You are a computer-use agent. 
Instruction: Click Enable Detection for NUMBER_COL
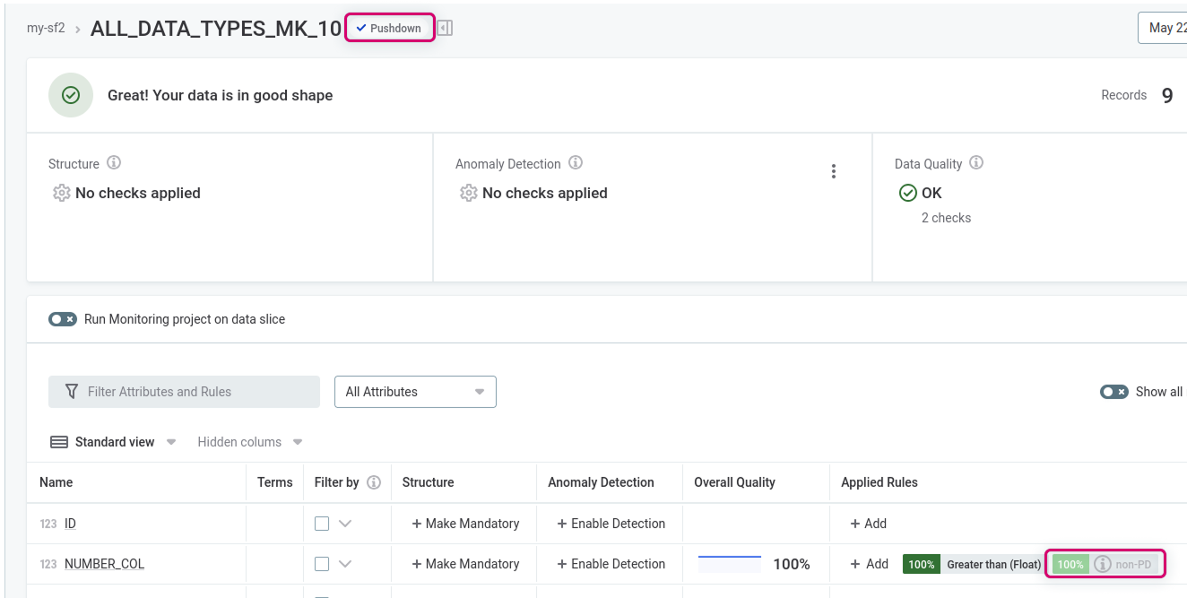point(611,564)
